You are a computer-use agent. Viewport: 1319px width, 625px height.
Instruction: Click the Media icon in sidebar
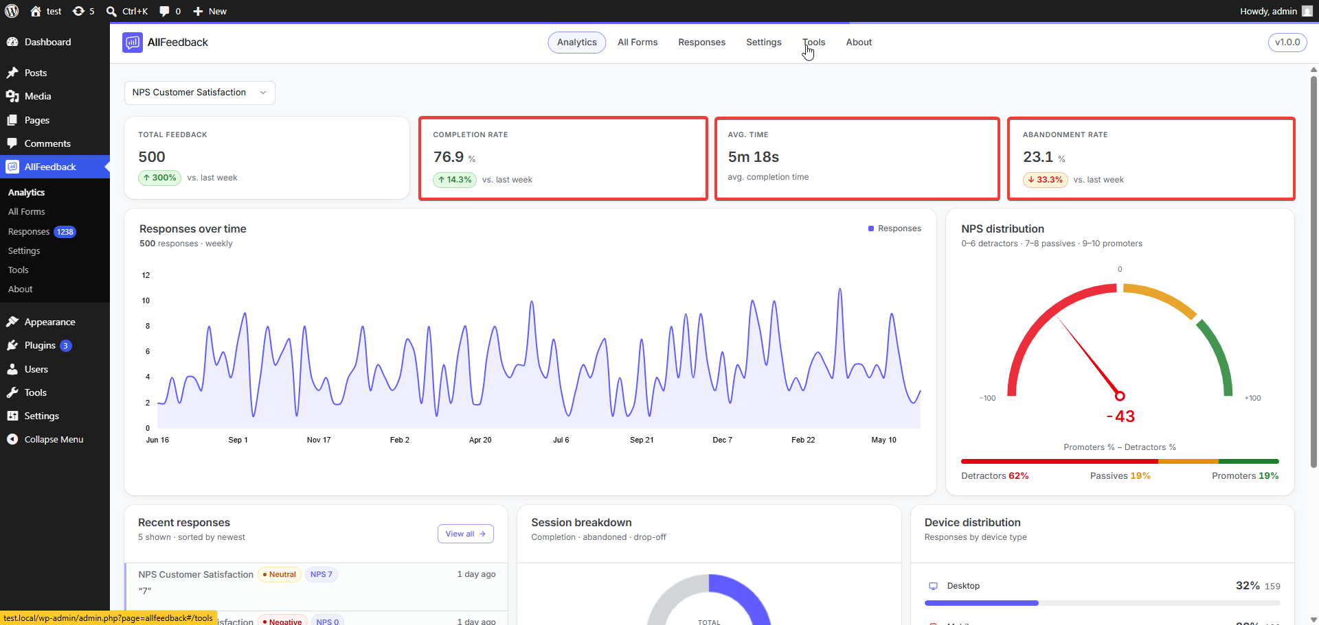12,97
